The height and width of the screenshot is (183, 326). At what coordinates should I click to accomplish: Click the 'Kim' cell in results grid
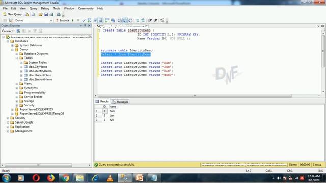(112, 120)
